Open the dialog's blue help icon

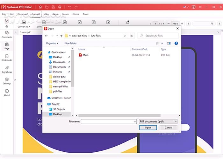[x=176, y=43]
